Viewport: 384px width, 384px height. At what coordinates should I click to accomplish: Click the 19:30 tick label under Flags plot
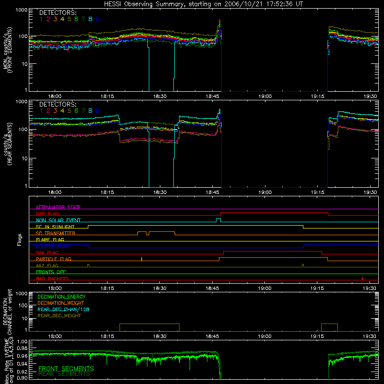pos(370,288)
